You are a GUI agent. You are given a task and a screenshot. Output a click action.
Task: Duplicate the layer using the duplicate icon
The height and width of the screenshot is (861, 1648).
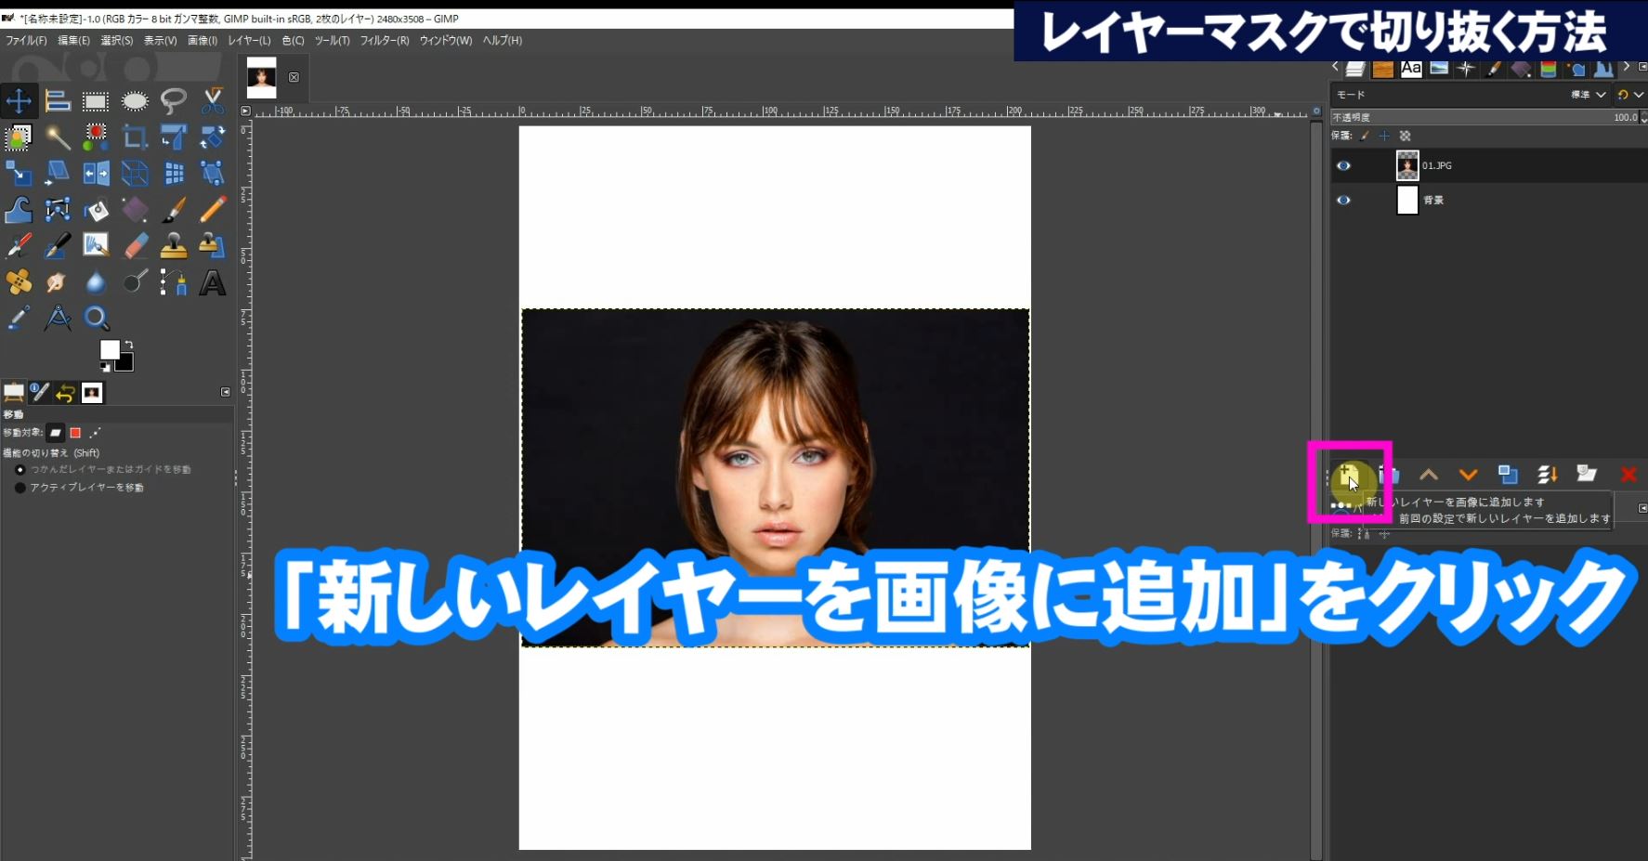coord(1508,475)
